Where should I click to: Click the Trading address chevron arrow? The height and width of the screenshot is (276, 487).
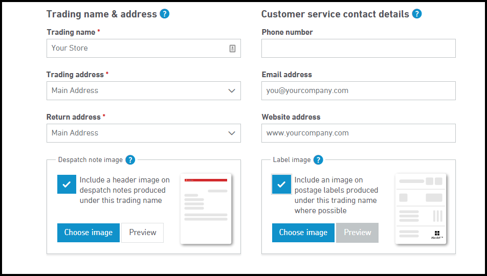pyautogui.click(x=232, y=90)
